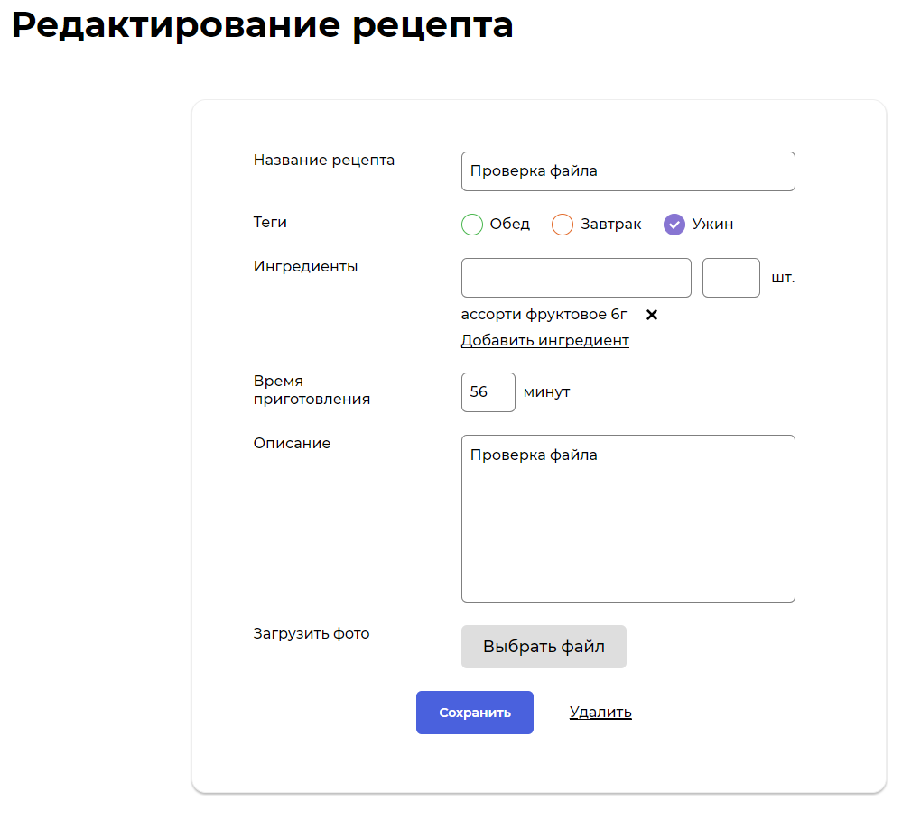
Task: Click the минут unit text
Action: tap(547, 392)
